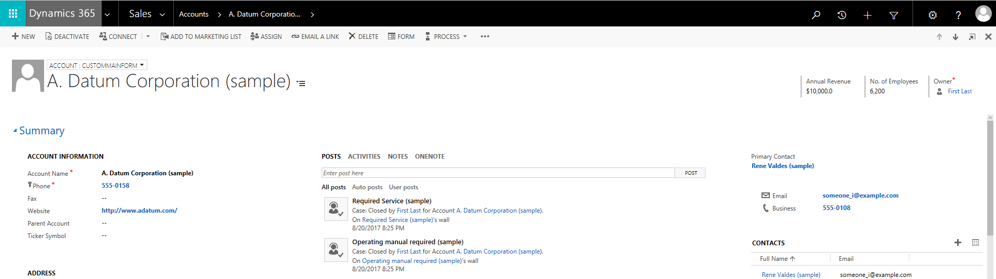Open recent items history icon
This screenshot has width=996, height=279.
842,15
